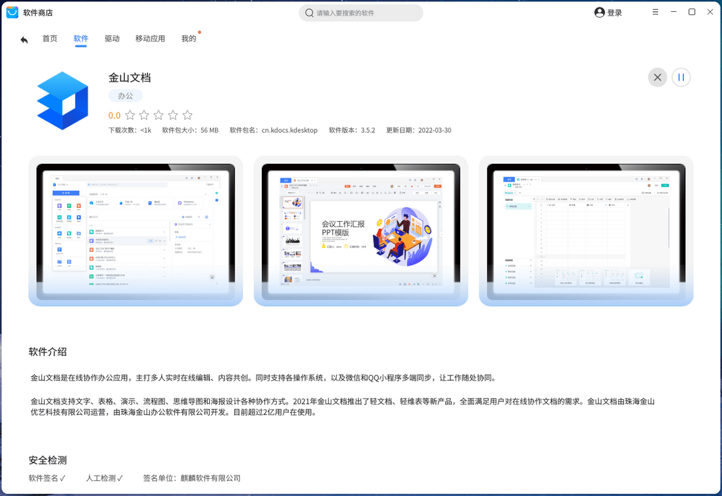Switch to the 驱动 tab

point(112,38)
